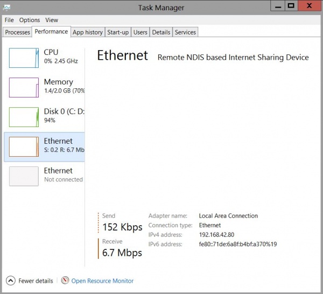Switch to the Processes tab
This screenshot has height=294, width=323.
click(x=17, y=32)
